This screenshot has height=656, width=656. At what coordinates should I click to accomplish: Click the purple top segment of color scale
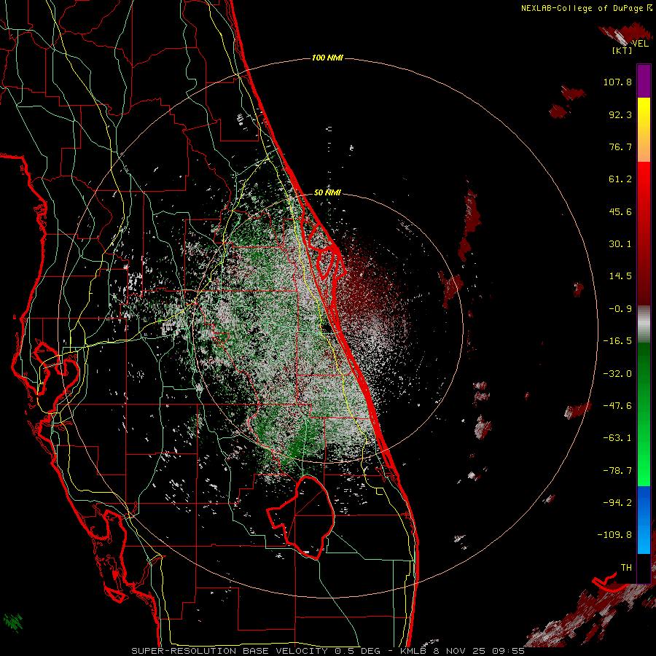point(644,81)
